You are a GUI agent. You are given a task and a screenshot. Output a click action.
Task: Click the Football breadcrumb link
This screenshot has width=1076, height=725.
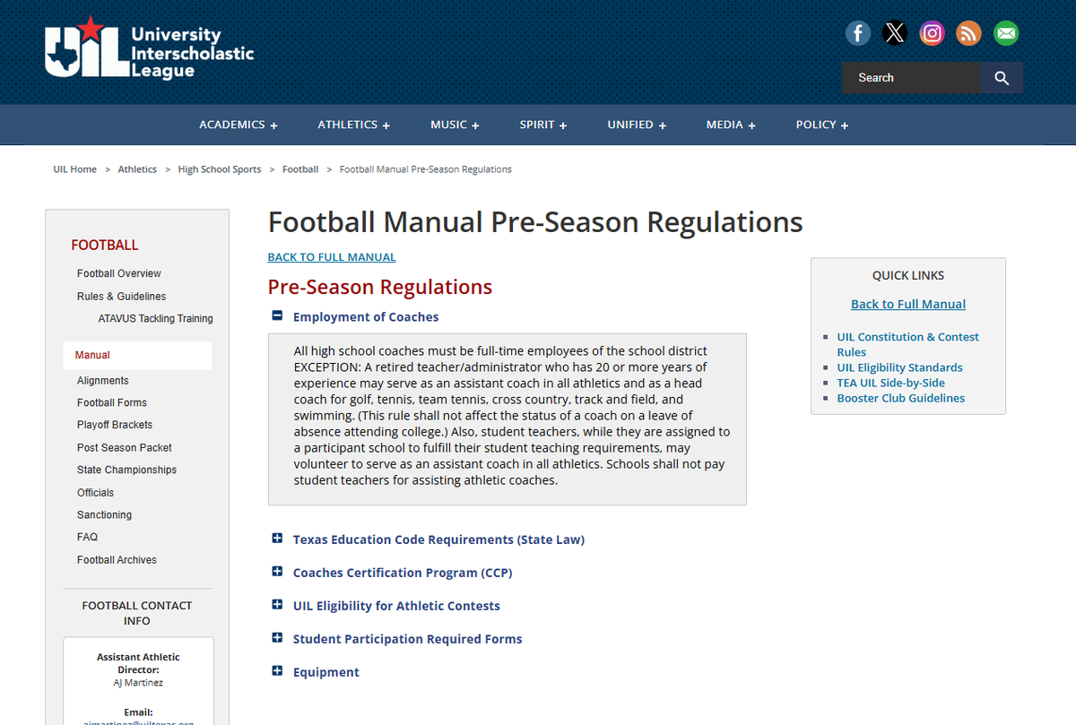[x=300, y=169]
